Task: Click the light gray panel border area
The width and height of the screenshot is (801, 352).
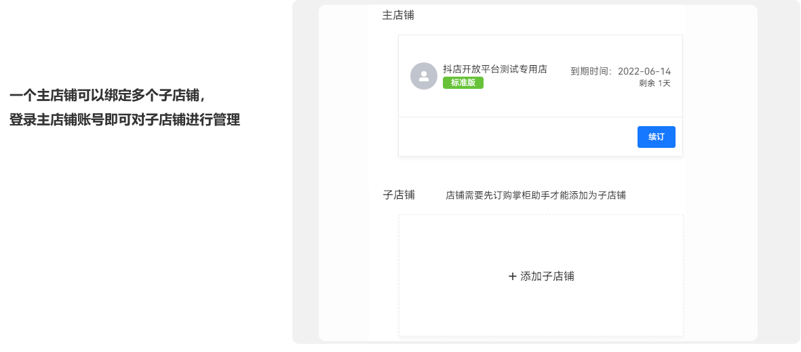Action: click(x=305, y=174)
